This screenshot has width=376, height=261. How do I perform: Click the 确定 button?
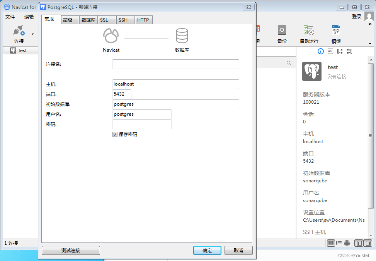tap(207, 251)
